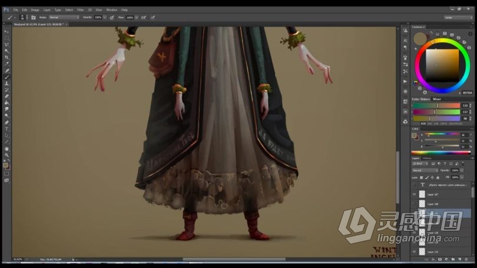Image resolution: width=477 pixels, height=268 pixels.
Task: Toggle pressure for size button
Action: pos(153,17)
